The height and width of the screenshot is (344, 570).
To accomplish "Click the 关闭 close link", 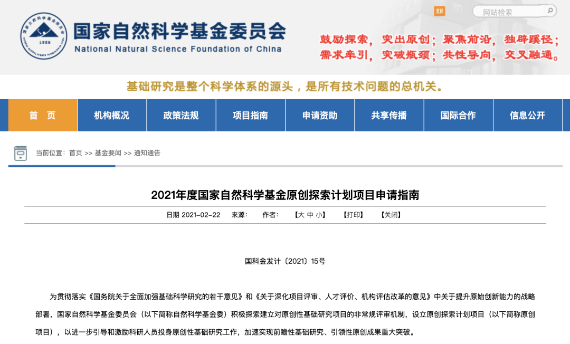I will point(391,215).
